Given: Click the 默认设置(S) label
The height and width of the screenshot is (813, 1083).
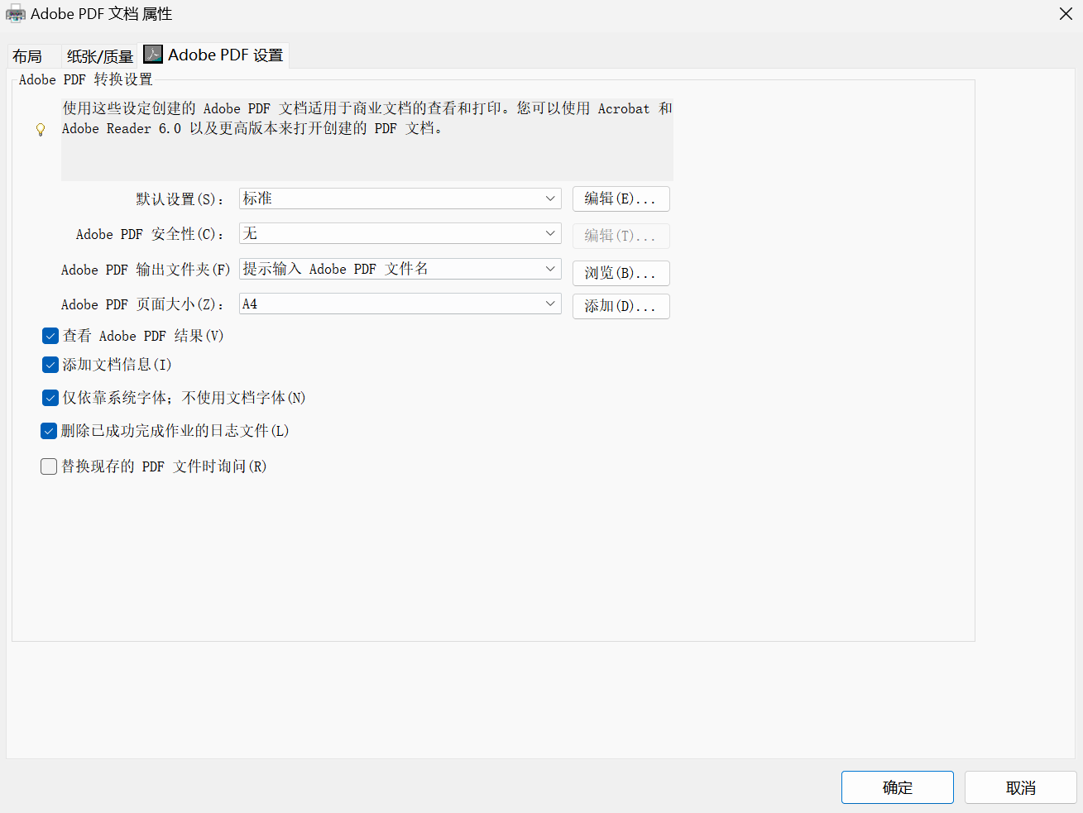Looking at the screenshot, I should (x=180, y=199).
